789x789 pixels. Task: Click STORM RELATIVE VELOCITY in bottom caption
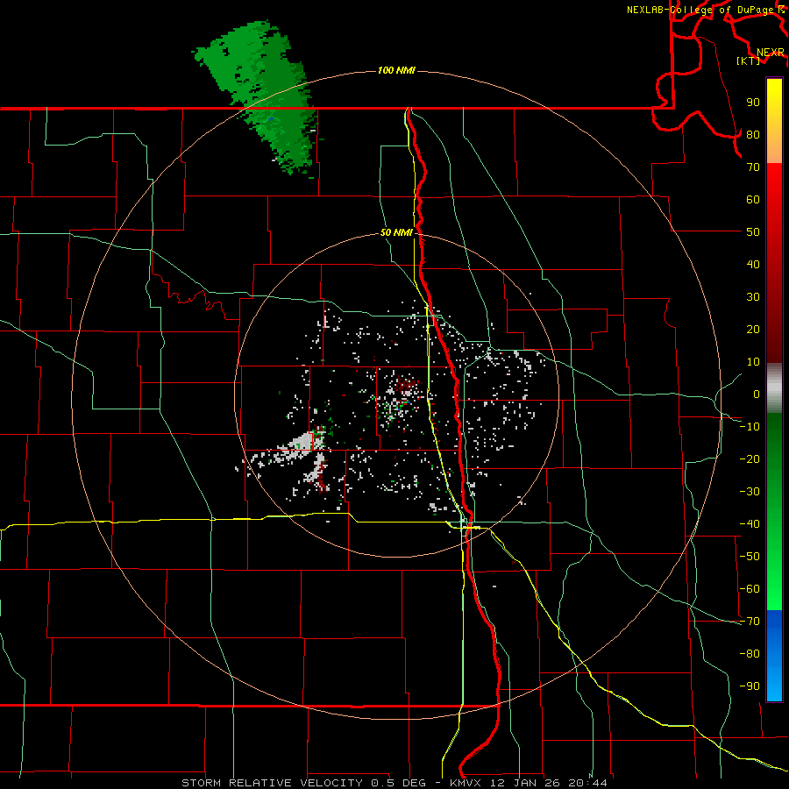coord(272,783)
